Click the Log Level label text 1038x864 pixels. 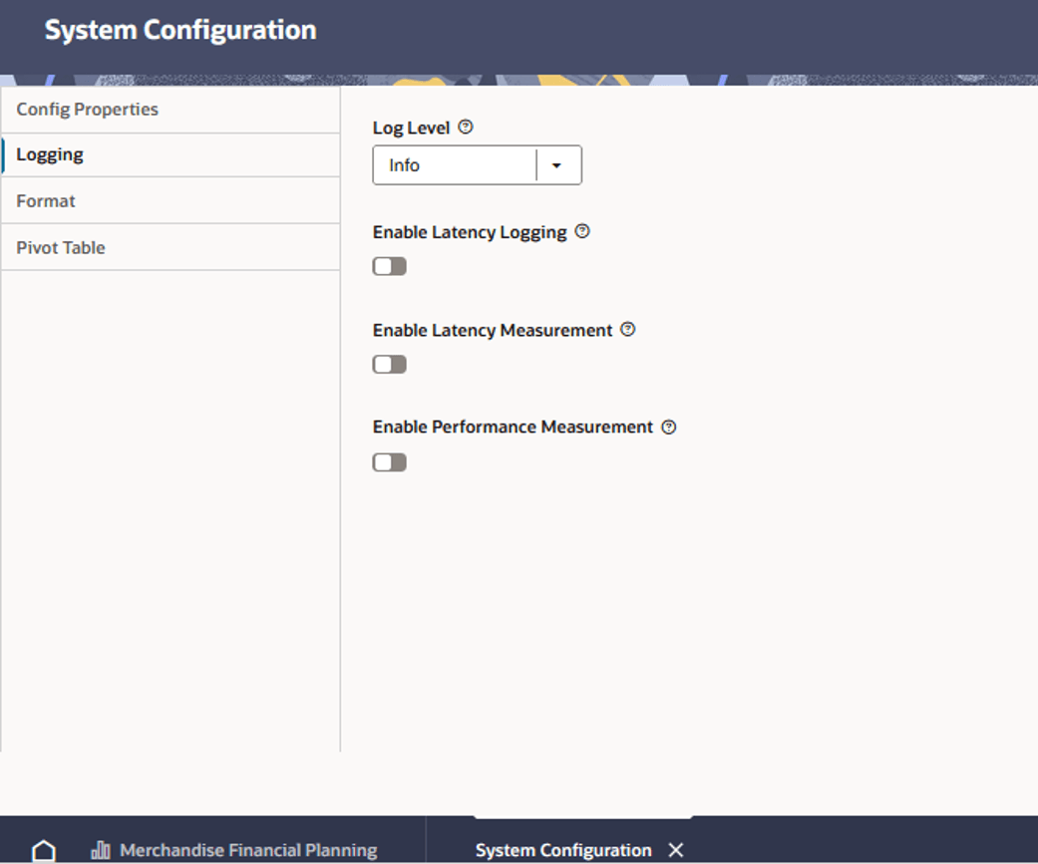tap(411, 128)
